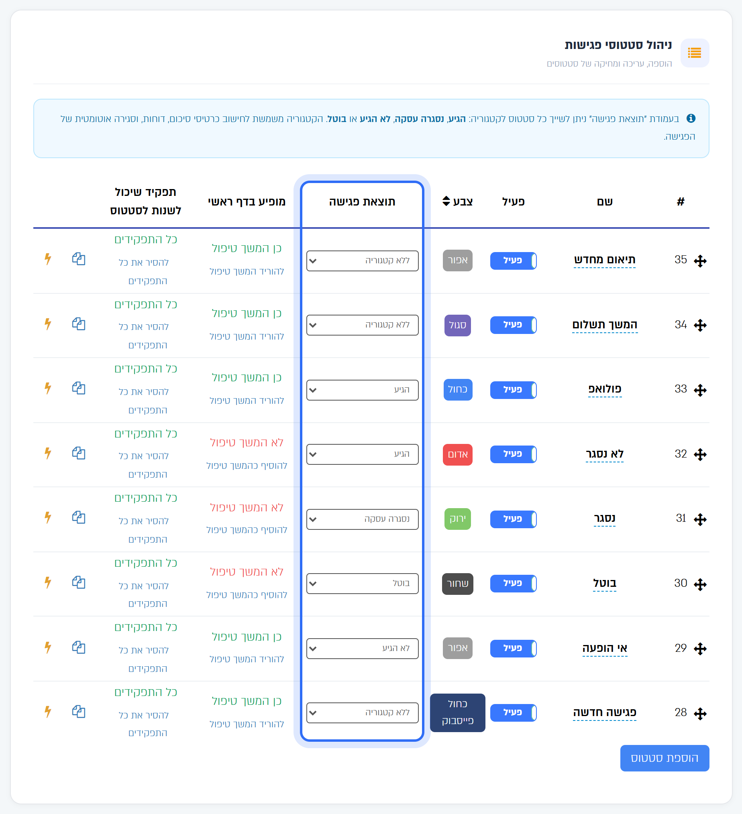Toggle פעיל switch for בוטל
The image size is (742, 814).
(x=513, y=583)
